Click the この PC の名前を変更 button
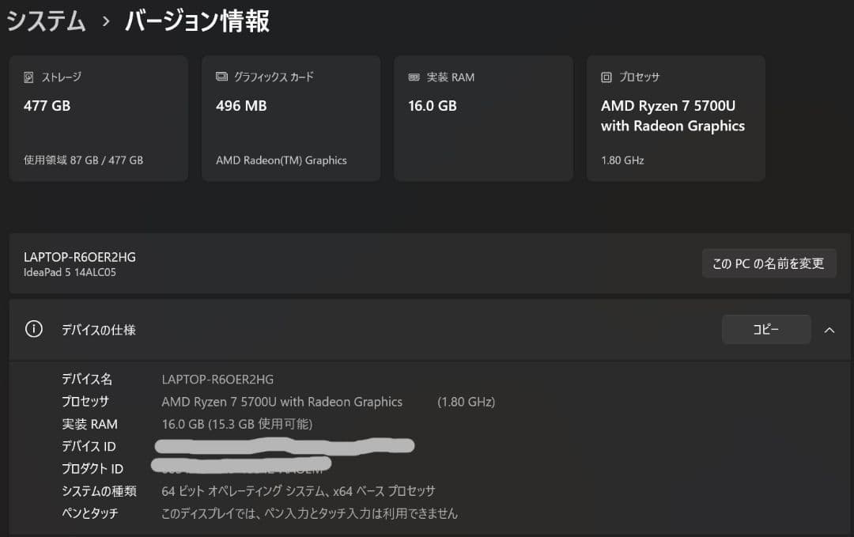 click(769, 263)
